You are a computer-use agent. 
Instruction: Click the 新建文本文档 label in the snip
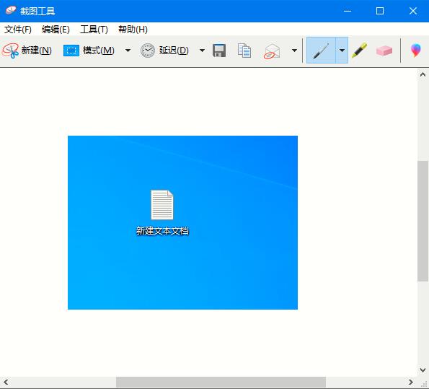[x=162, y=231]
